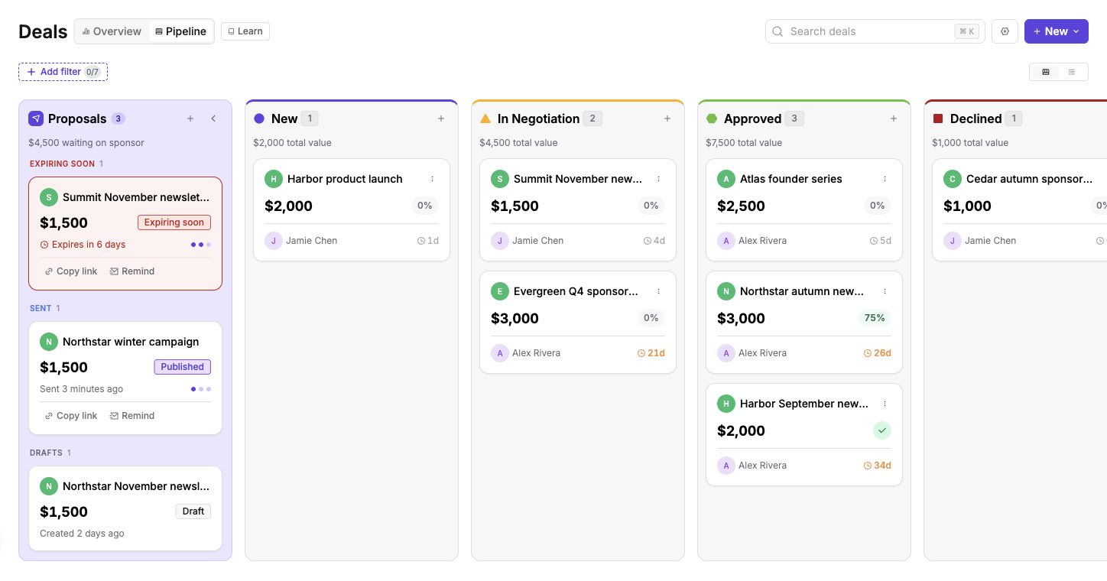Screen dimensions: 1107x581
Task: Add a deal in In Negotiation column
Action: point(667,118)
